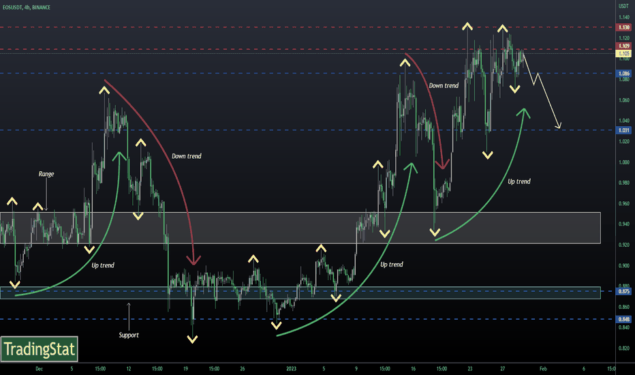Click the Range annotation text
635x375 pixels.
[x=46, y=174]
